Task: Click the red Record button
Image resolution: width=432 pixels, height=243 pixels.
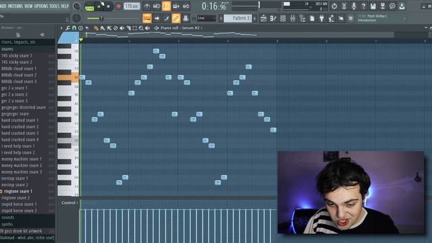Action: (119, 6)
